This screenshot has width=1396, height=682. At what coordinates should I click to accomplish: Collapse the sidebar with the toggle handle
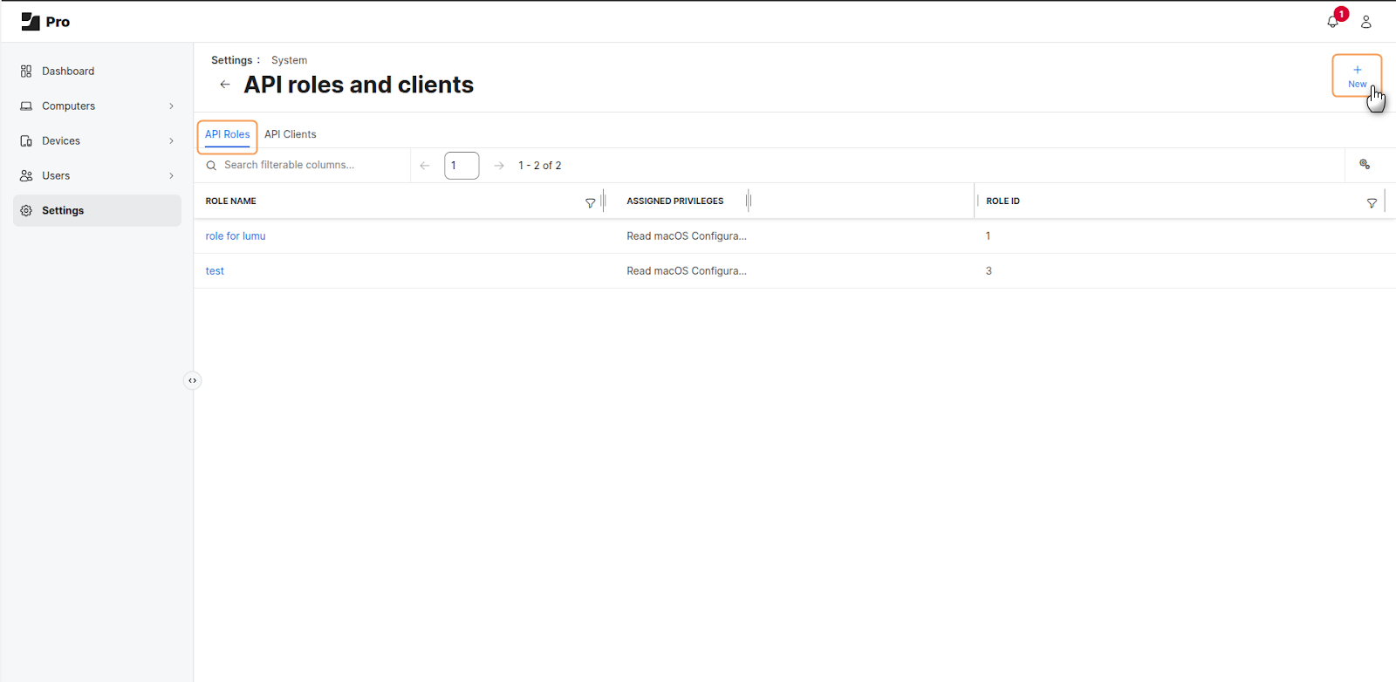pos(192,380)
